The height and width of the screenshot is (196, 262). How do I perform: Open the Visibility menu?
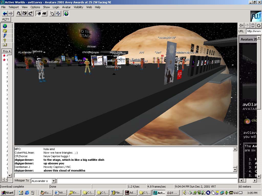point(78,7)
